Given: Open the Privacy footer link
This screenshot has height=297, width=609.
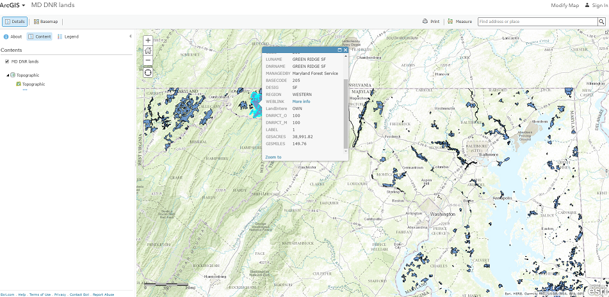Looking at the screenshot, I should (60, 294).
